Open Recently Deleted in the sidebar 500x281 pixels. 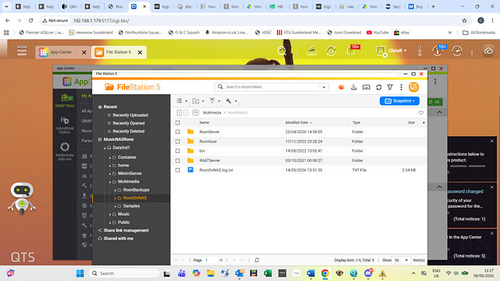pos(128,131)
